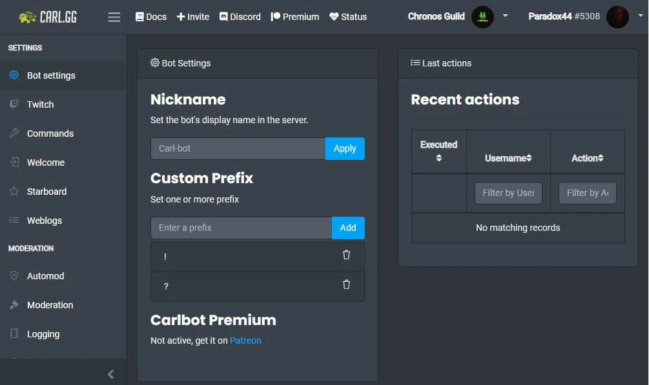This screenshot has width=649, height=385.
Task: Click the Apply nickname button
Action: [x=345, y=148]
